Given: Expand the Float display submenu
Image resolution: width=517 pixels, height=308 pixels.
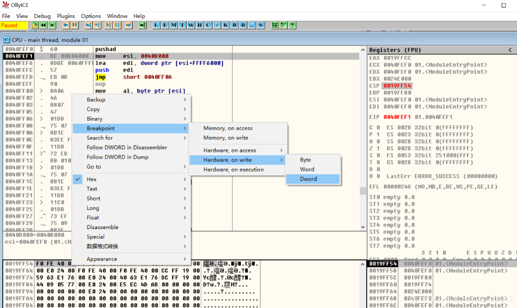Looking at the screenshot, I should coord(131,217).
